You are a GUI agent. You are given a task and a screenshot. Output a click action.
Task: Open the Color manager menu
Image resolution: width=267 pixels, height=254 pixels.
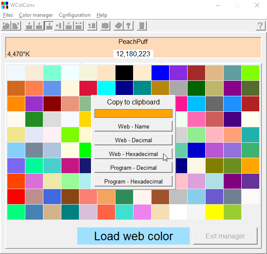pos(36,15)
